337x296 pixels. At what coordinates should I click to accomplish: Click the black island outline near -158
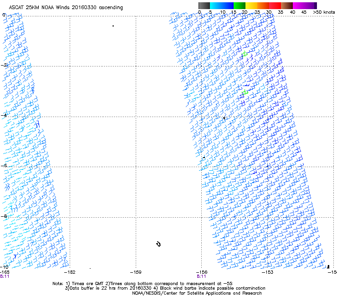pos(158,244)
